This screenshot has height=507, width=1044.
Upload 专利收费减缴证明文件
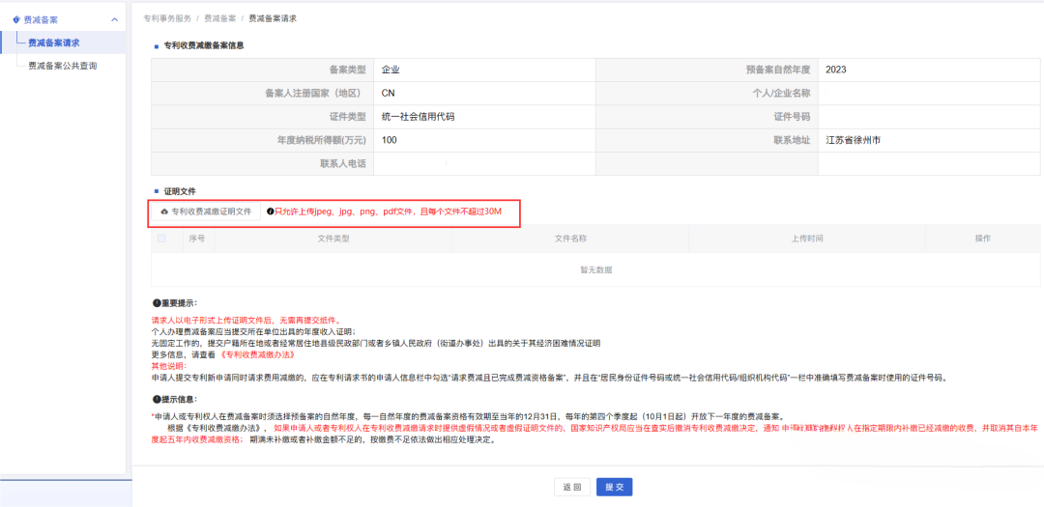205,211
